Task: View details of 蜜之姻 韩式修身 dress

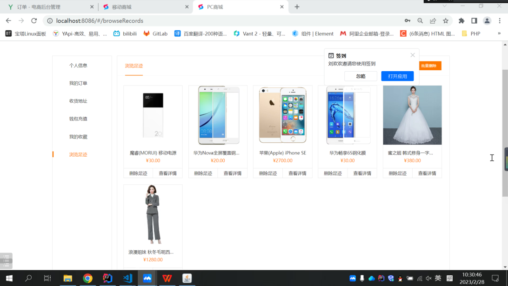Action: pyautogui.click(x=427, y=173)
